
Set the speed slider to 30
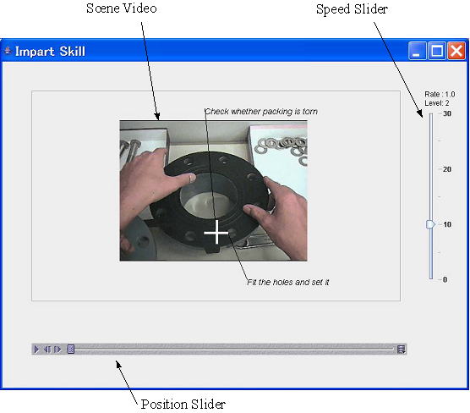click(x=431, y=113)
